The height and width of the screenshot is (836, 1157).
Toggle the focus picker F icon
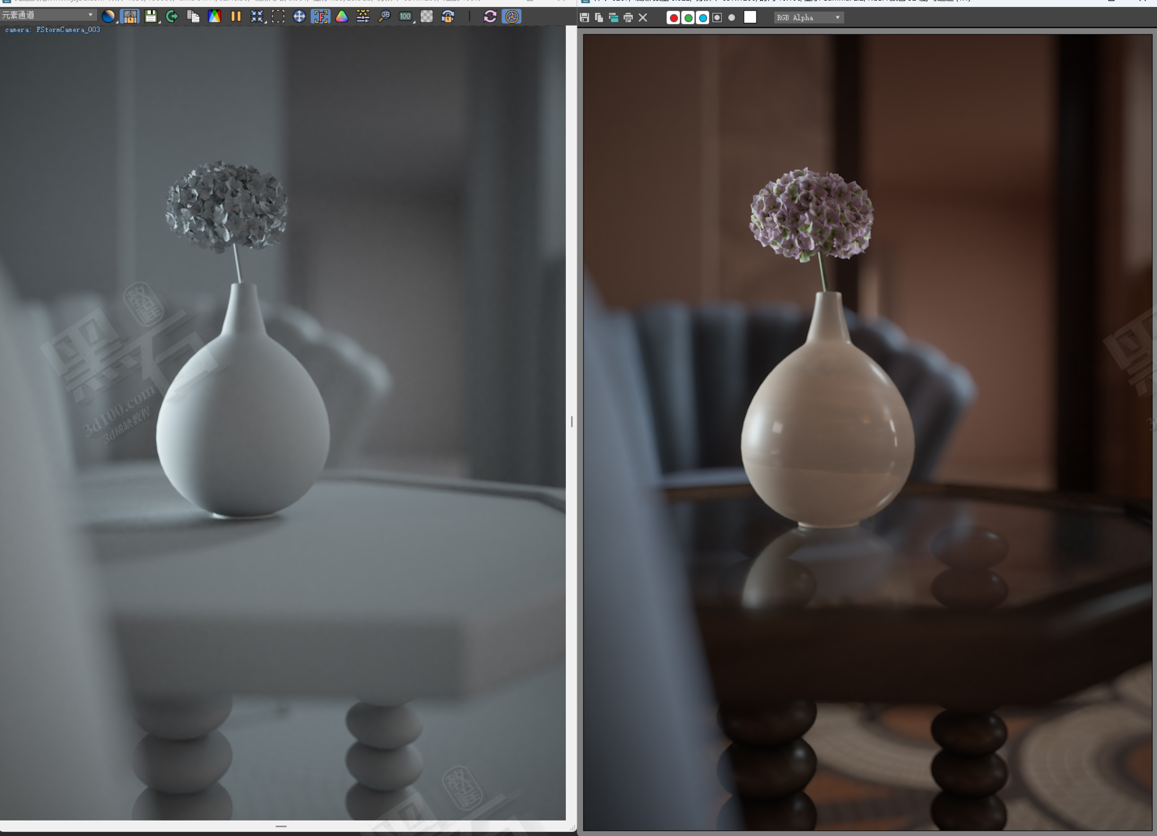pos(320,16)
